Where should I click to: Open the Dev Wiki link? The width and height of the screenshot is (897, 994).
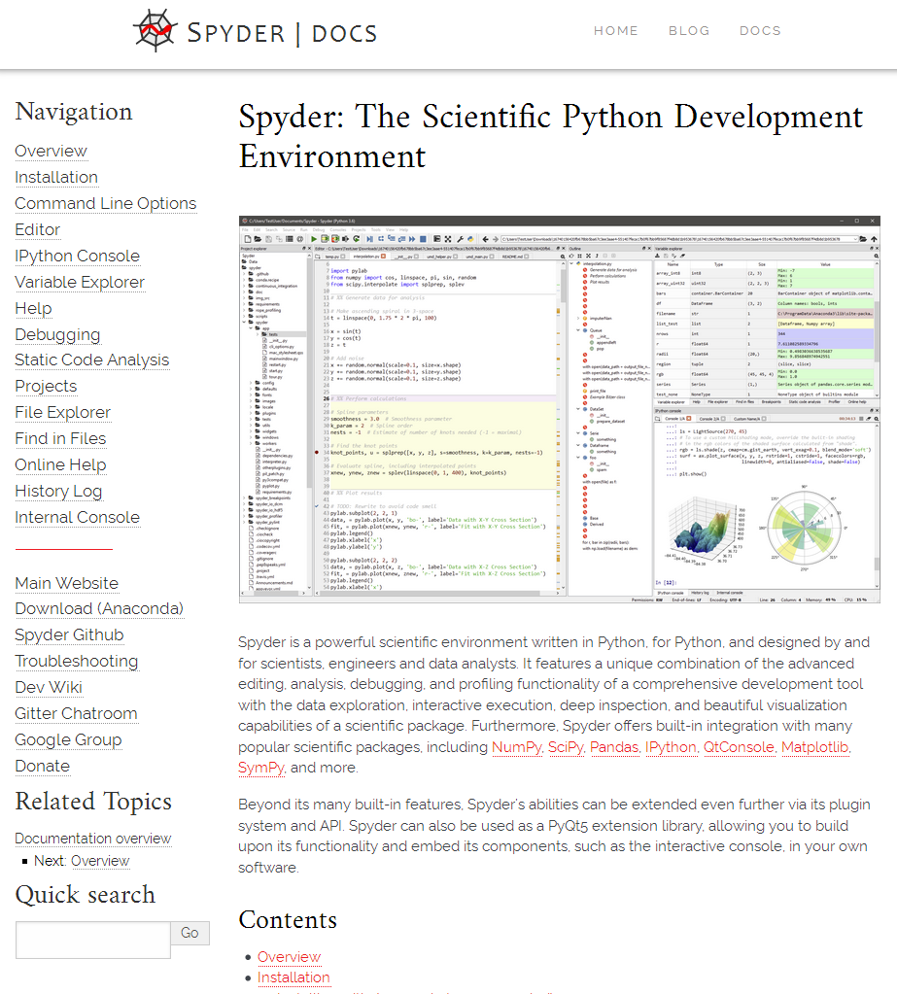pyautogui.click(x=49, y=687)
